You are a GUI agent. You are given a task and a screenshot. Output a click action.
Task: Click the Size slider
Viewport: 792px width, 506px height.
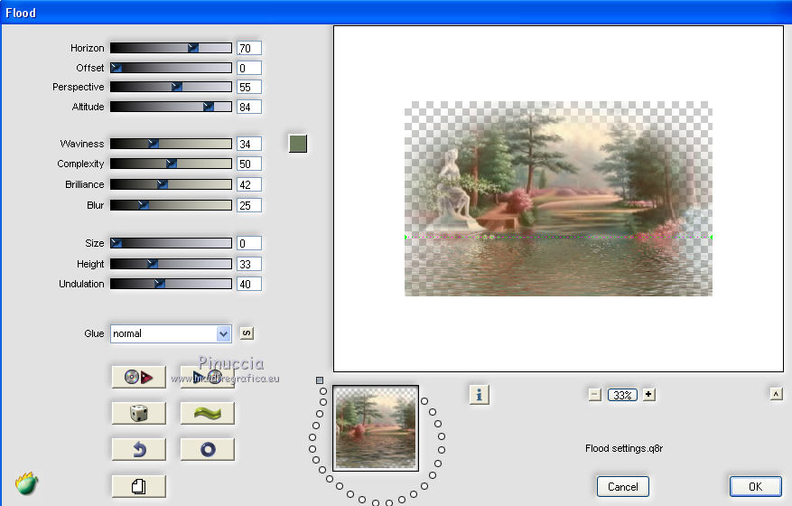(x=171, y=243)
